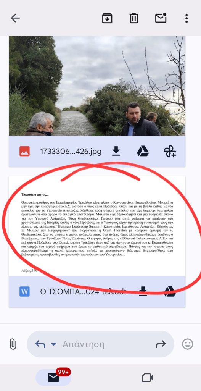
Task: Delete the email using the trash icon
Action: [134, 18]
